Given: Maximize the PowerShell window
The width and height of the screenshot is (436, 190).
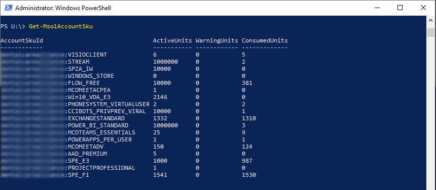Looking at the screenshot, I should [x=400, y=8].
